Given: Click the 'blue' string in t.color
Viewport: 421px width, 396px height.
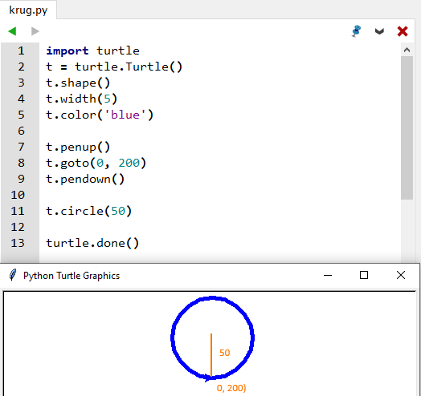Looking at the screenshot, I should tap(125, 115).
